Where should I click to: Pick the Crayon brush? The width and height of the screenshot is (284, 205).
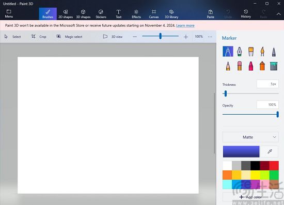coord(251,66)
